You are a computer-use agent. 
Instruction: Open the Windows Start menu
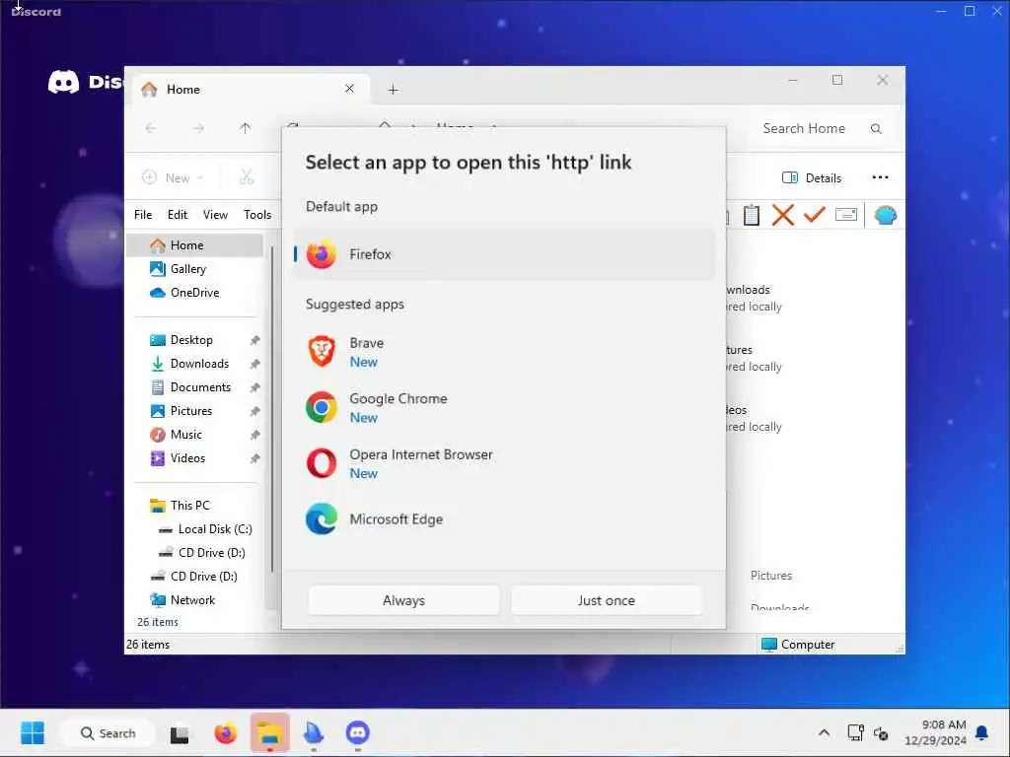click(x=33, y=732)
